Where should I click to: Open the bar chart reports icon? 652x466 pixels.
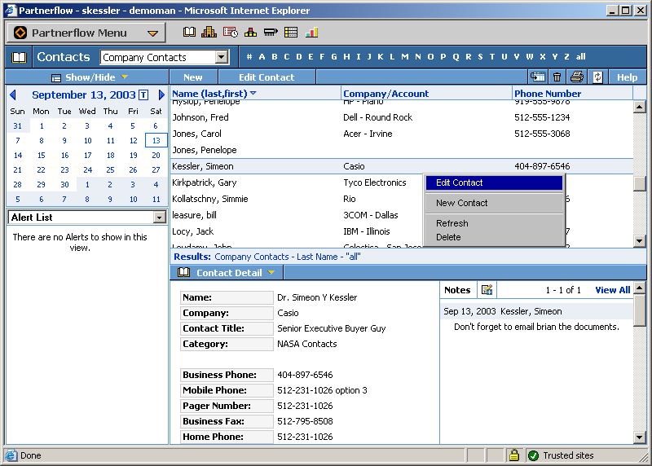[x=311, y=32]
